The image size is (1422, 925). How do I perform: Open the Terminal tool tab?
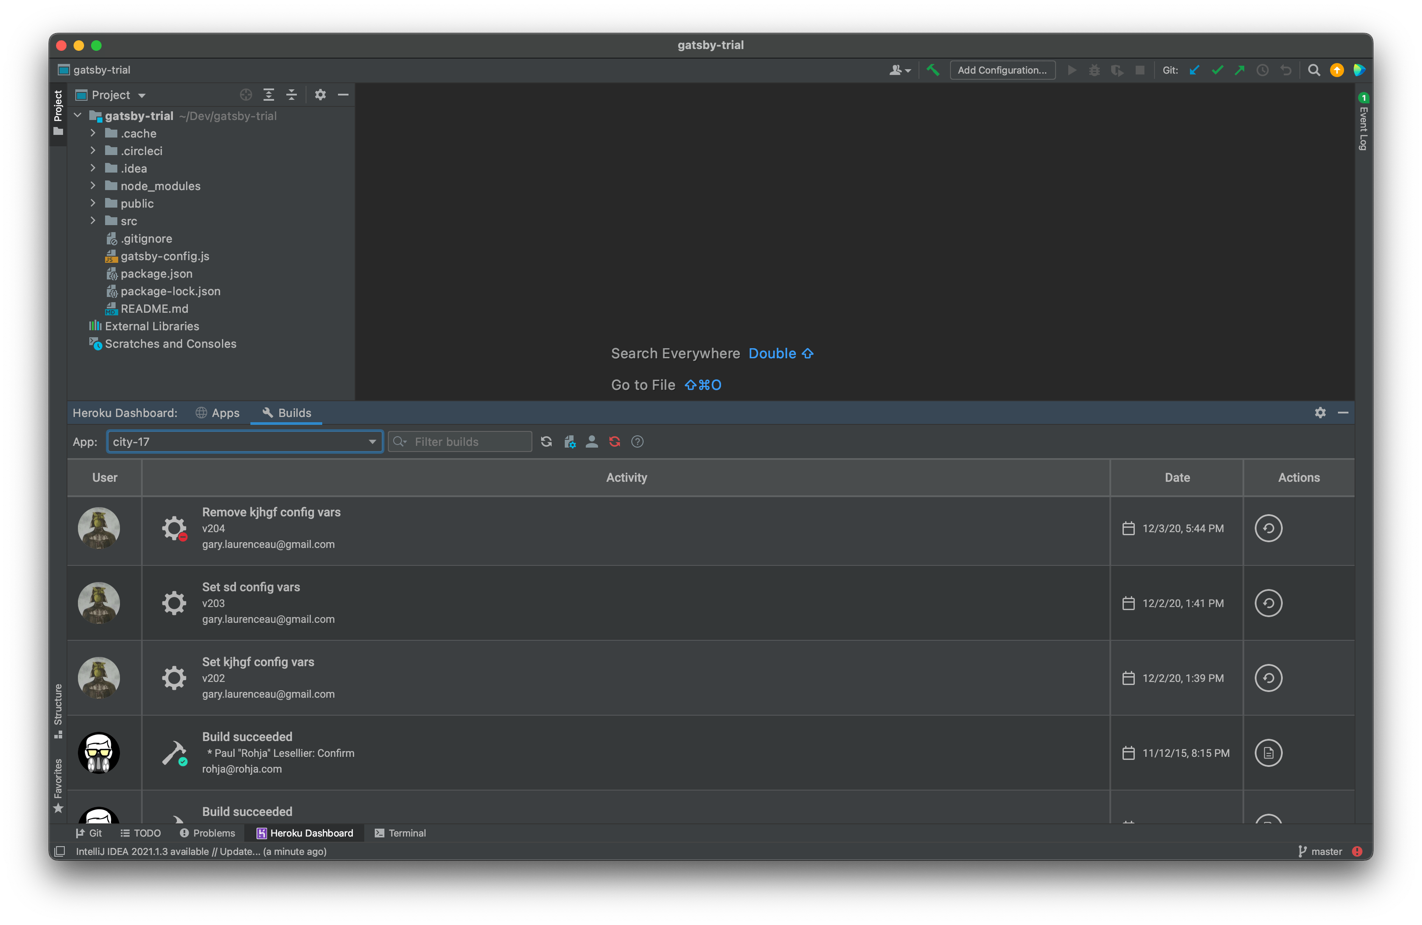click(x=400, y=833)
